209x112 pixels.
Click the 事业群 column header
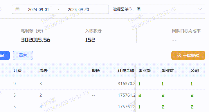point(168,70)
